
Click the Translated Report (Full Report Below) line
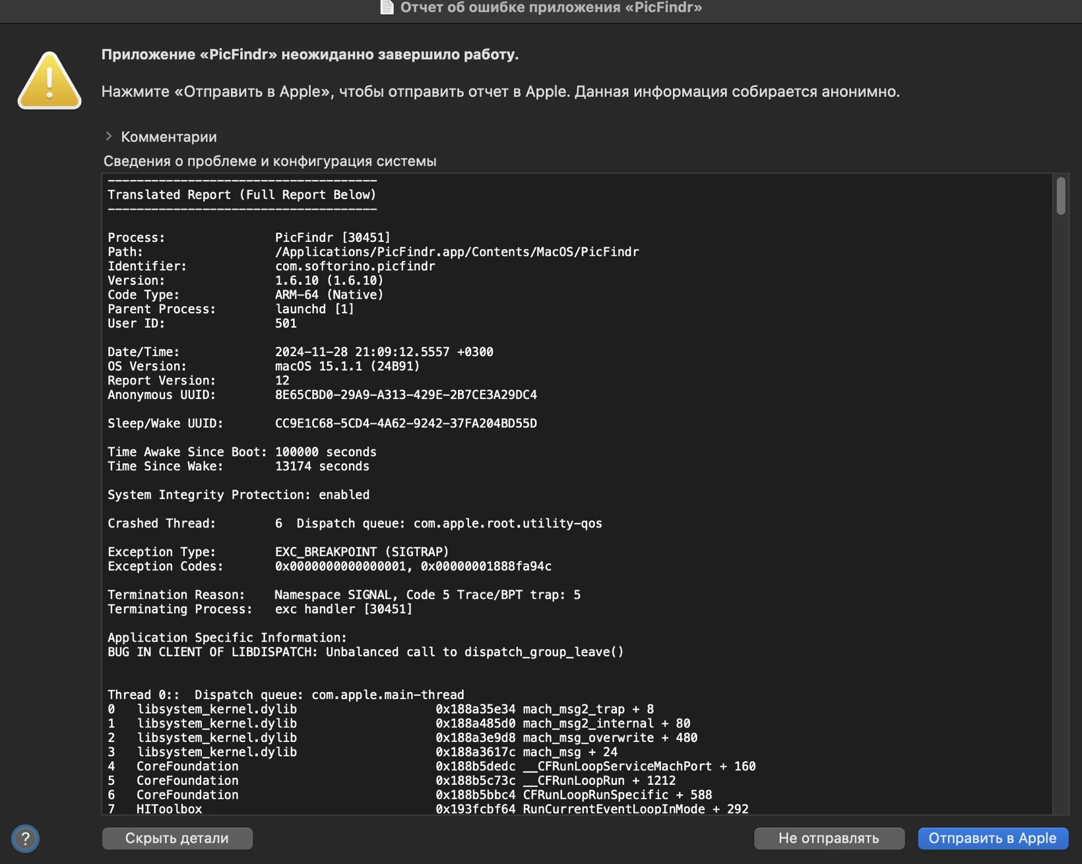(x=242, y=195)
